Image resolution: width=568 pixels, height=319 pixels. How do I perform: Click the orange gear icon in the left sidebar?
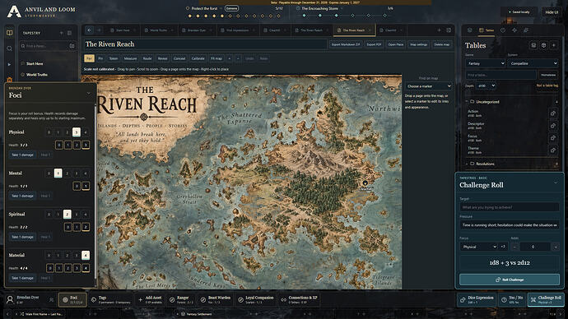click(9, 80)
